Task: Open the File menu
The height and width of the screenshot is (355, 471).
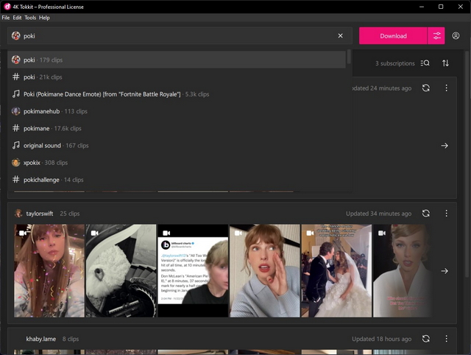Action: [x=6, y=18]
